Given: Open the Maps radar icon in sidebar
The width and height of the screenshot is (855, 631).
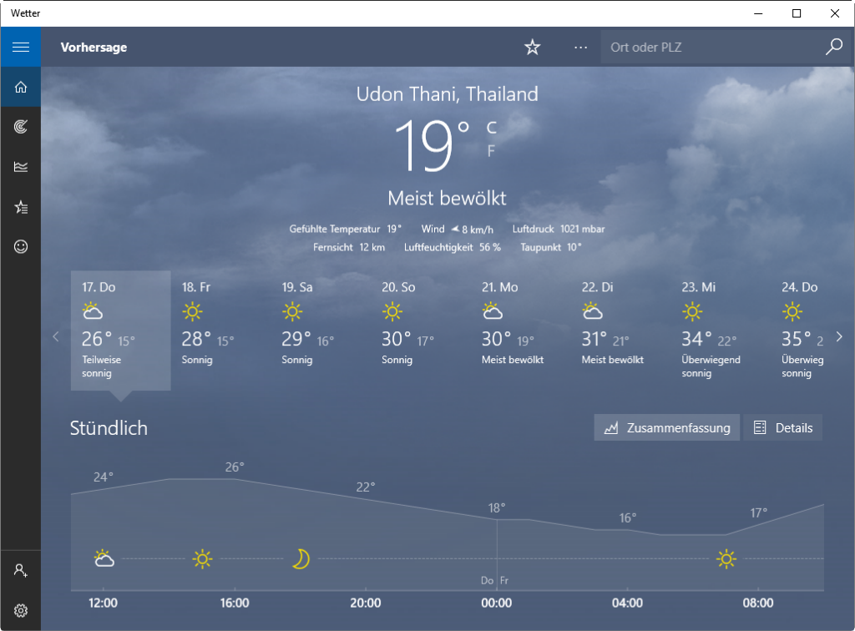Looking at the screenshot, I should pyautogui.click(x=21, y=127).
